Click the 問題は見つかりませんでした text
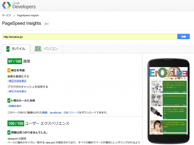194x145 pixels. 29,133
